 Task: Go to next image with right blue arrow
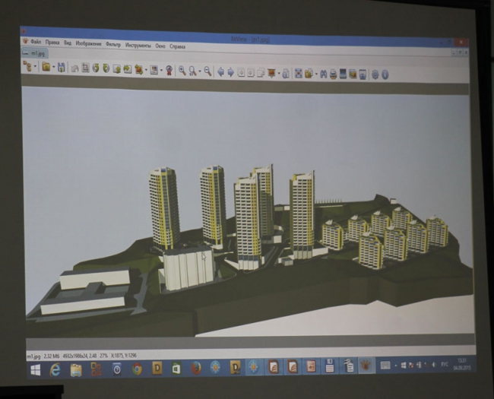pos(230,72)
